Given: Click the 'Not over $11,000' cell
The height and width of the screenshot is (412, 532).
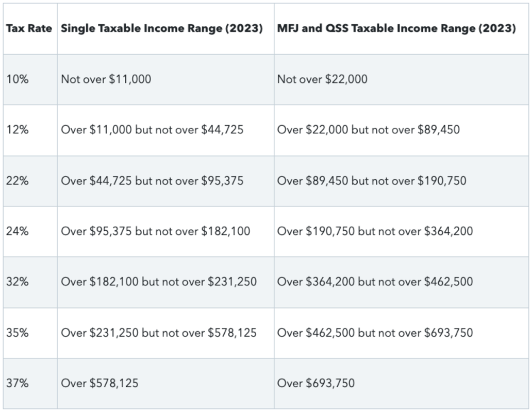Looking at the screenshot, I should click(106, 79).
